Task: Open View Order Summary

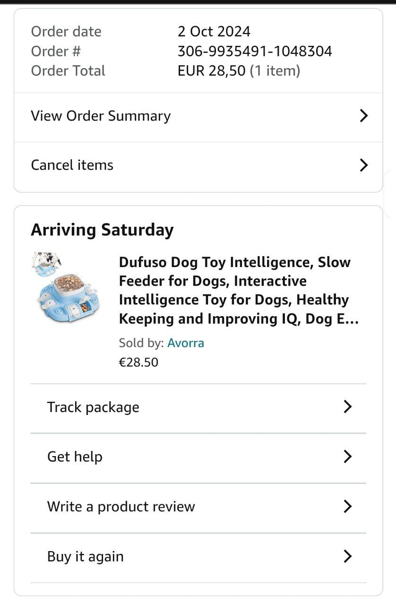Action: pos(101,116)
